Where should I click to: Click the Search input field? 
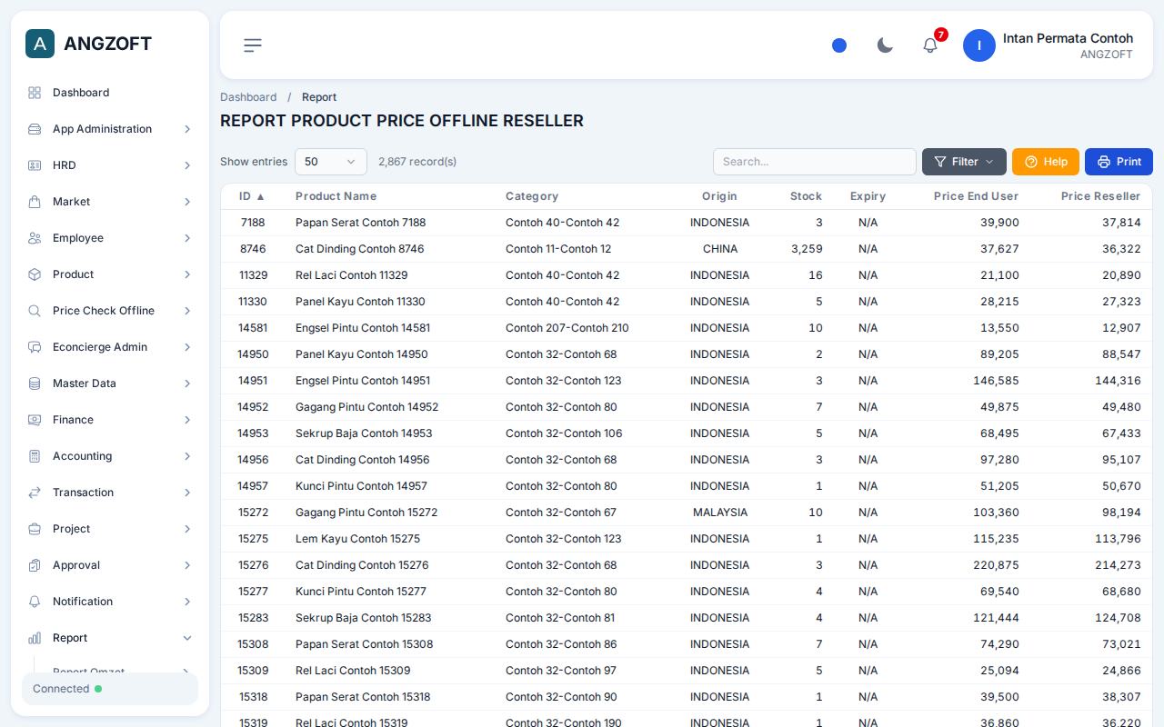click(x=815, y=162)
